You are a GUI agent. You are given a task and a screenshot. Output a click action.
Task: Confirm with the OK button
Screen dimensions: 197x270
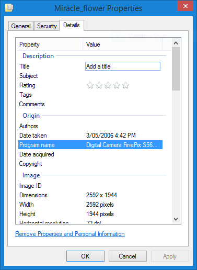[x=85, y=256]
